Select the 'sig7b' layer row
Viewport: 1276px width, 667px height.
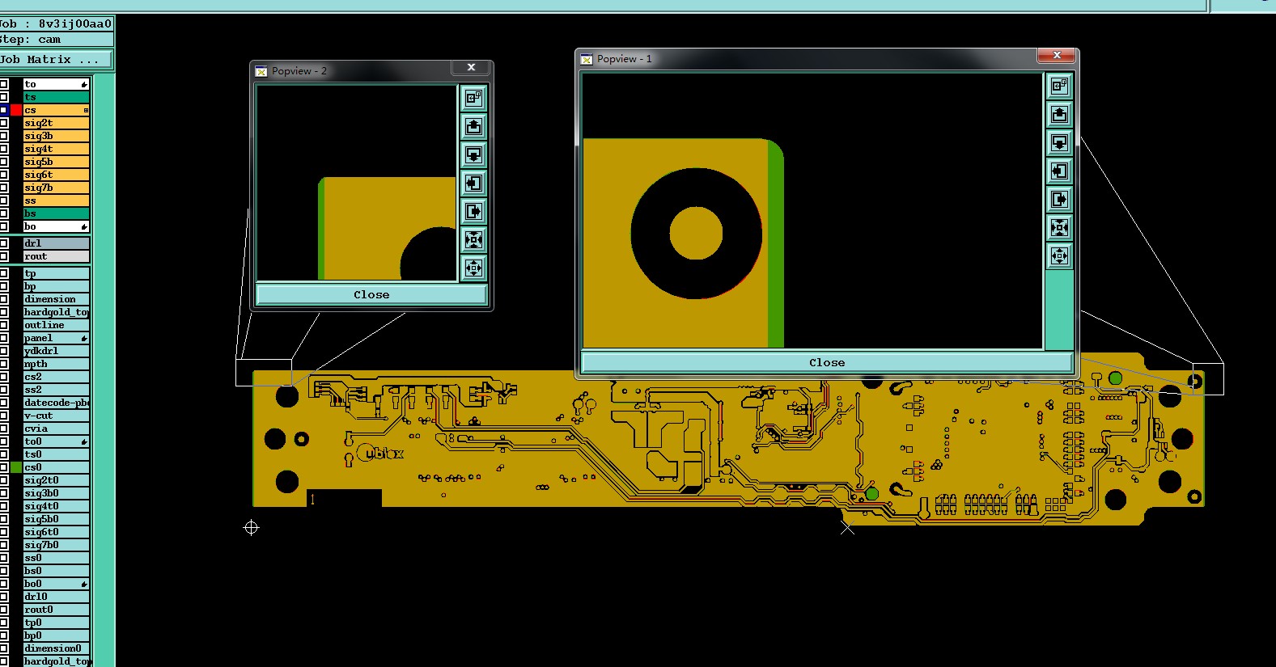56,188
